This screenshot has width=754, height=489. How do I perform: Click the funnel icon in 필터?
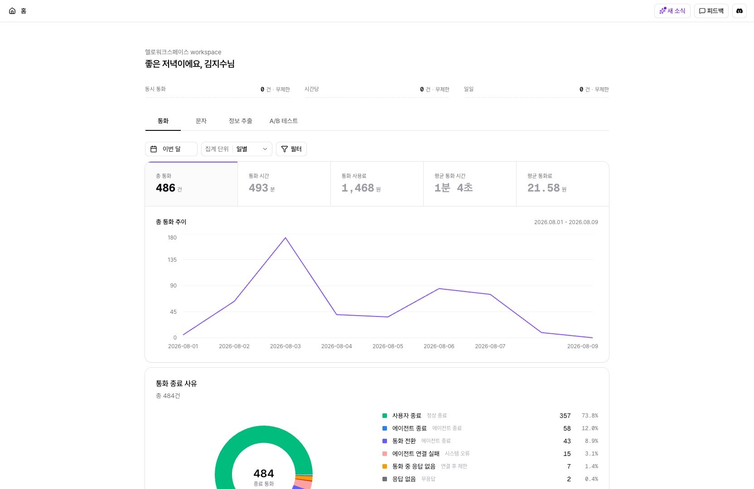coord(285,149)
